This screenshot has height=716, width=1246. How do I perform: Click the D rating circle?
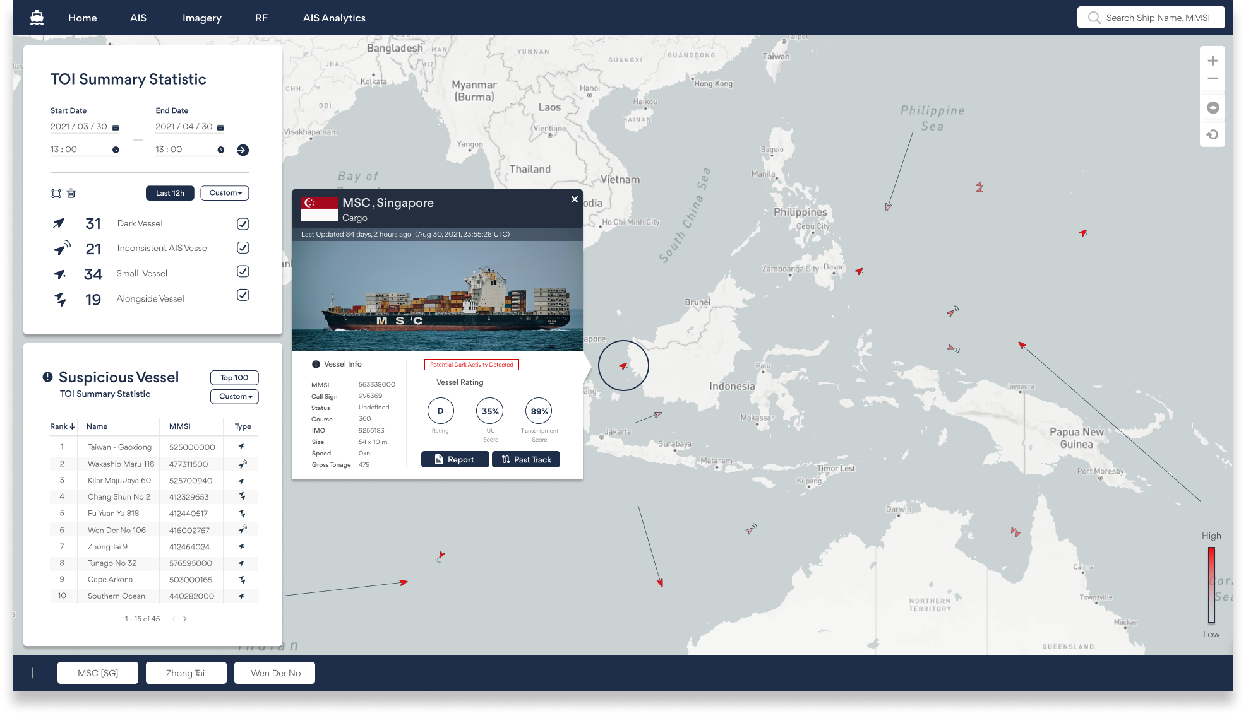point(440,411)
